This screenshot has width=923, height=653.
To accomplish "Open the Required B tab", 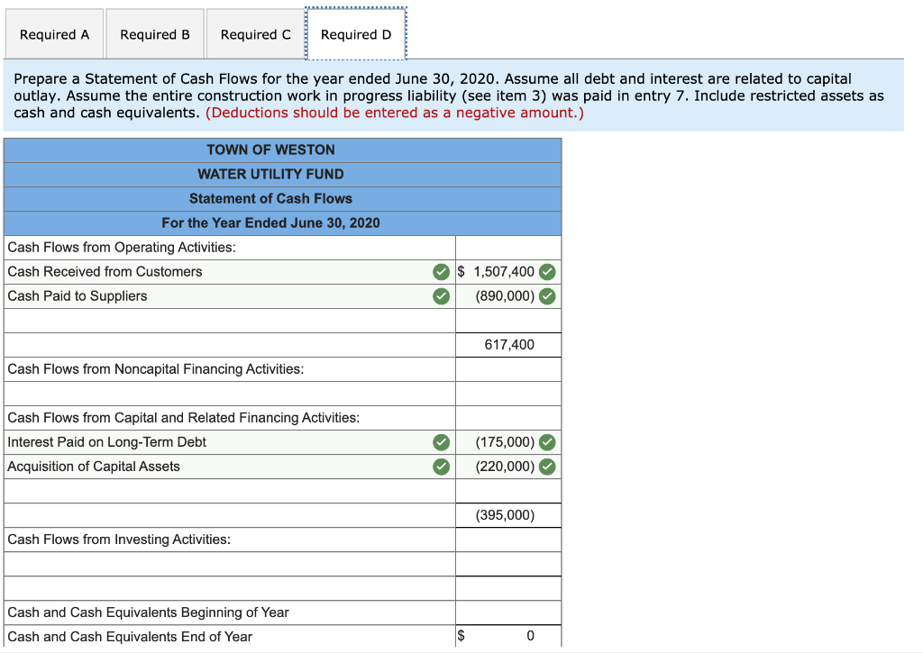I will click(155, 33).
